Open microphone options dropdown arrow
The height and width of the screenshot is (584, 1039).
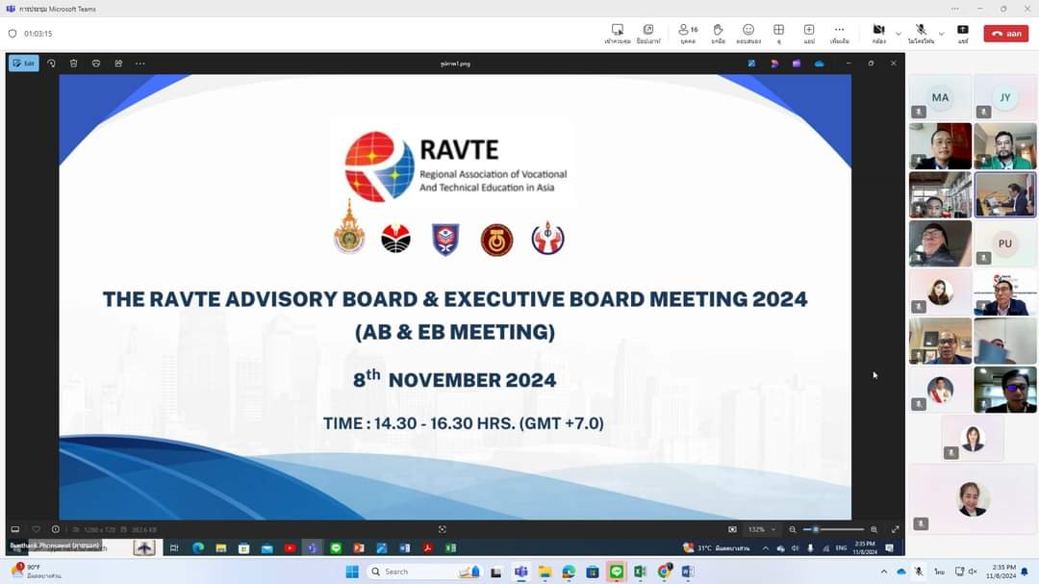coord(941,34)
